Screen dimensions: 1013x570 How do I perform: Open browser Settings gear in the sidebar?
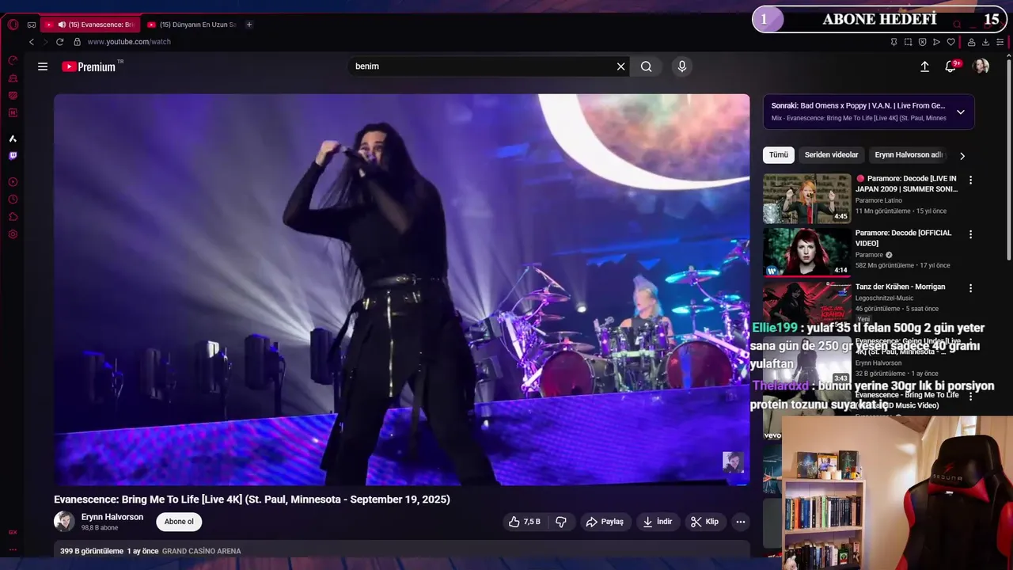(13, 234)
